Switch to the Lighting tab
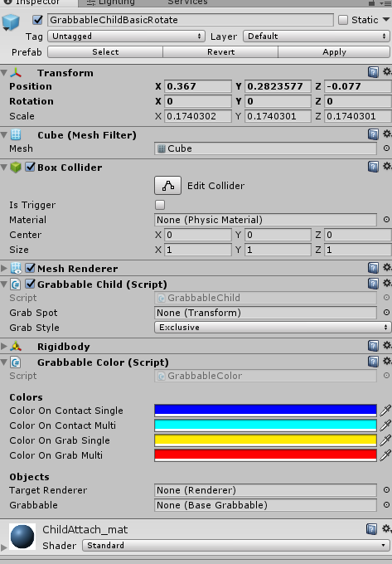Viewport: 392px width, 564px height. [x=111, y=2]
